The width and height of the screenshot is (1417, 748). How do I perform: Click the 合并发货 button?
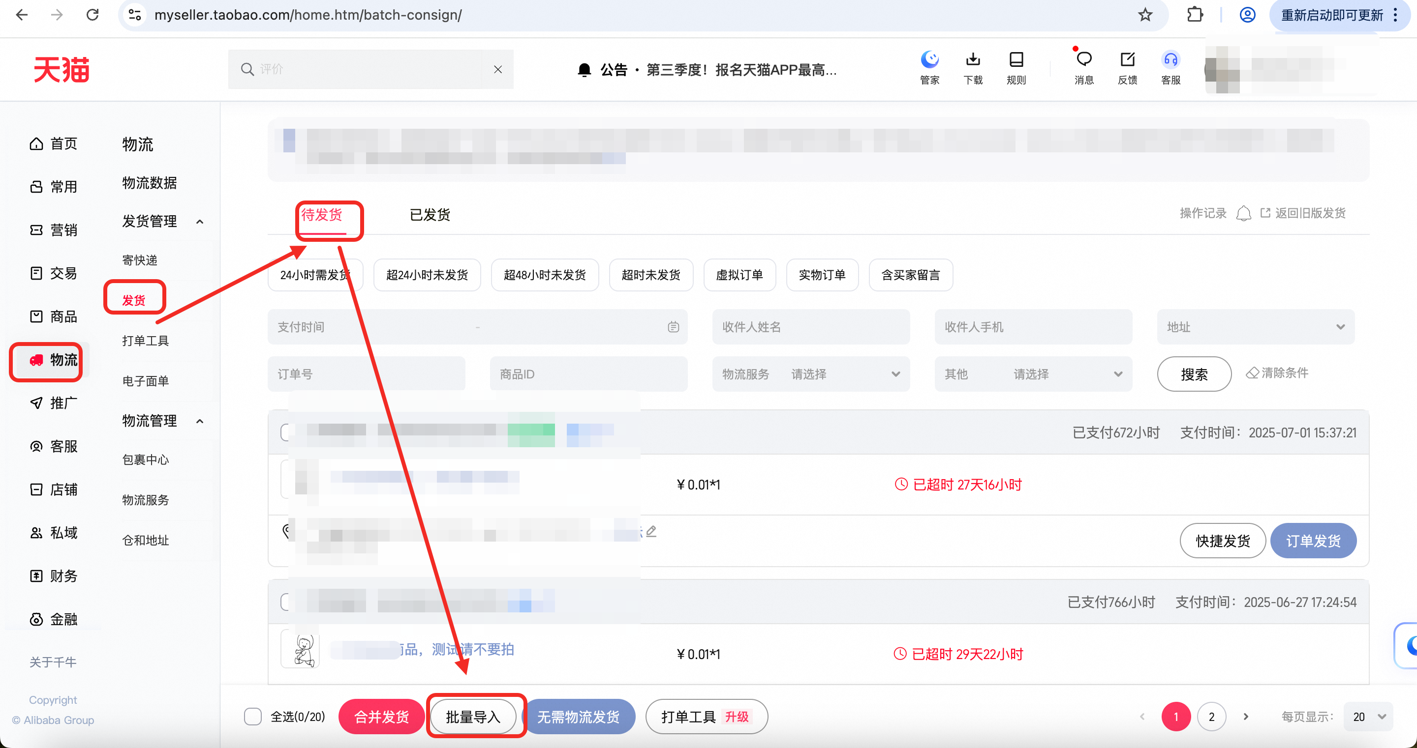click(381, 717)
